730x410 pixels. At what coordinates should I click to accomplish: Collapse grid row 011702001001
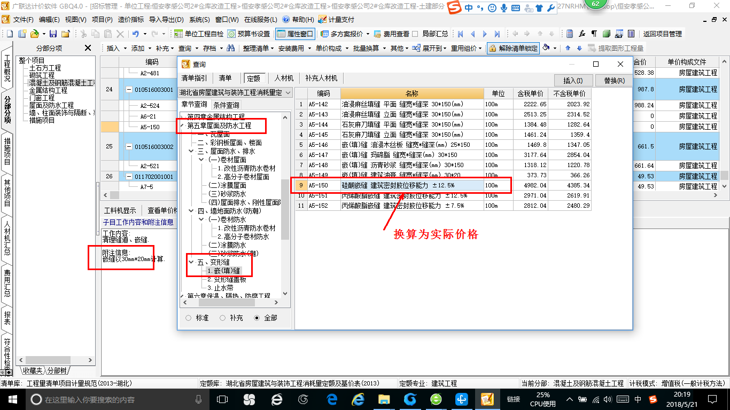click(129, 176)
